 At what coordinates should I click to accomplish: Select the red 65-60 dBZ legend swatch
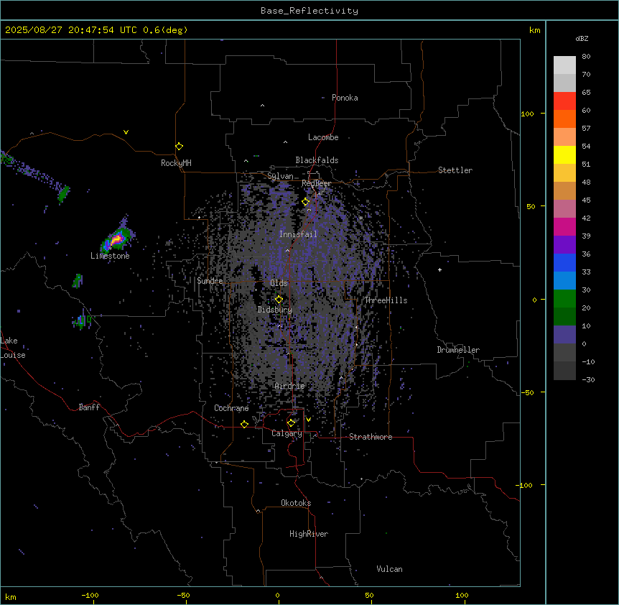point(564,101)
